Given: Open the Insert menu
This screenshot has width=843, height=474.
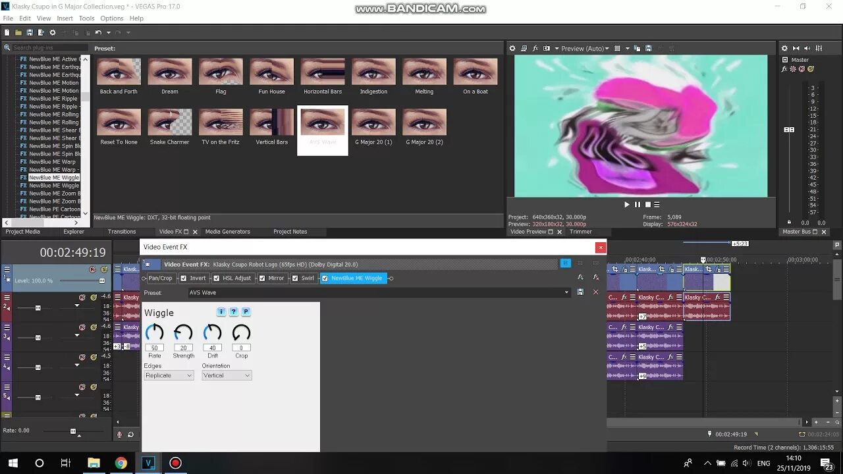Looking at the screenshot, I should (x=65, y=18).
